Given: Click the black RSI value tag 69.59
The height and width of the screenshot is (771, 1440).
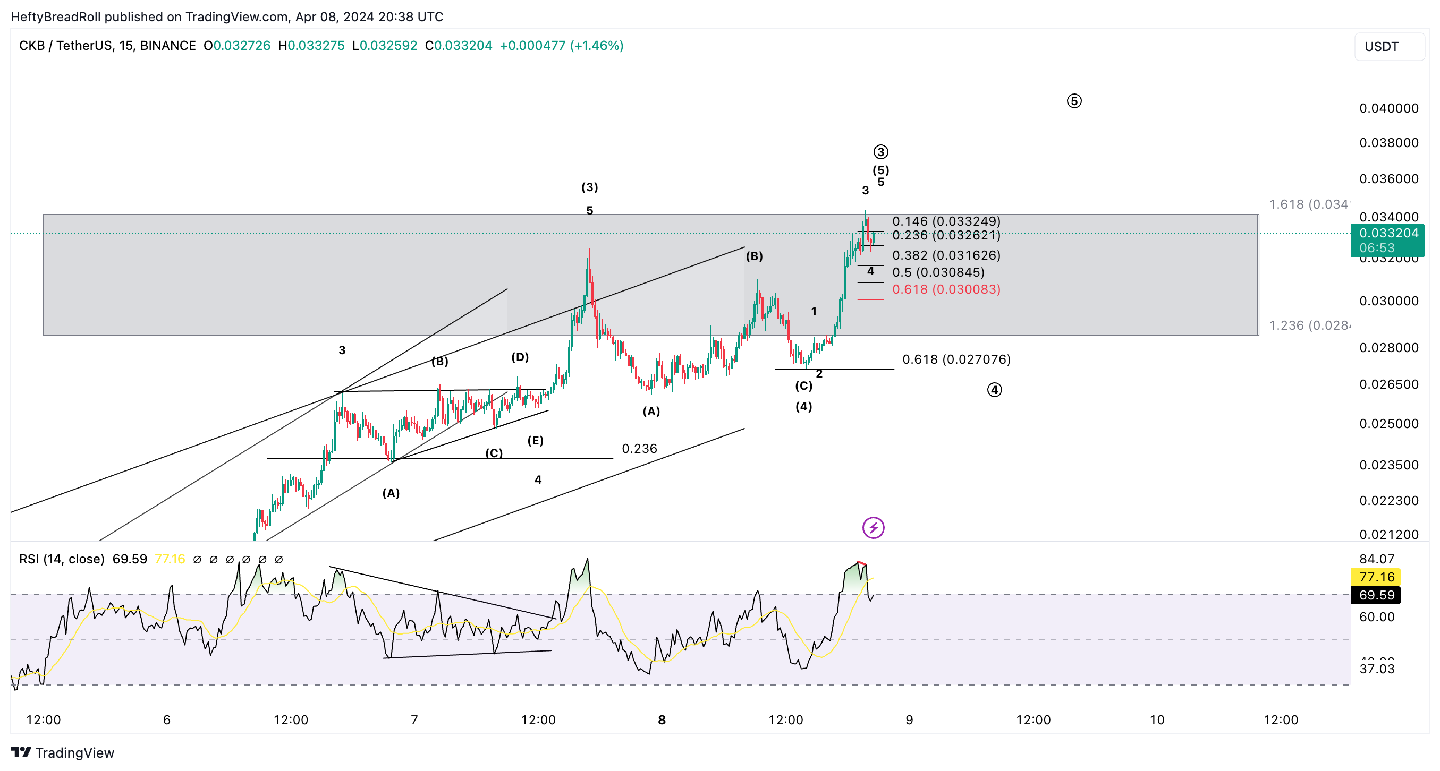Looking at the screenshot, I should [1376, 595].
